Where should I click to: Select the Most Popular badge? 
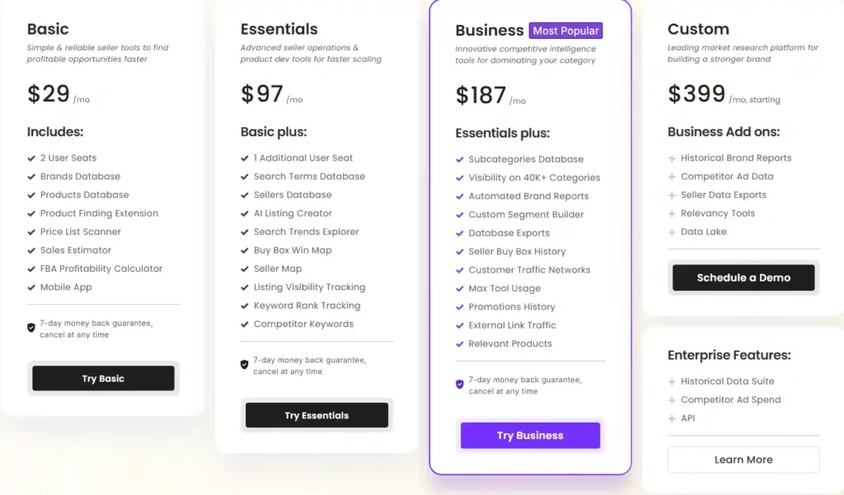click(565, 30)
